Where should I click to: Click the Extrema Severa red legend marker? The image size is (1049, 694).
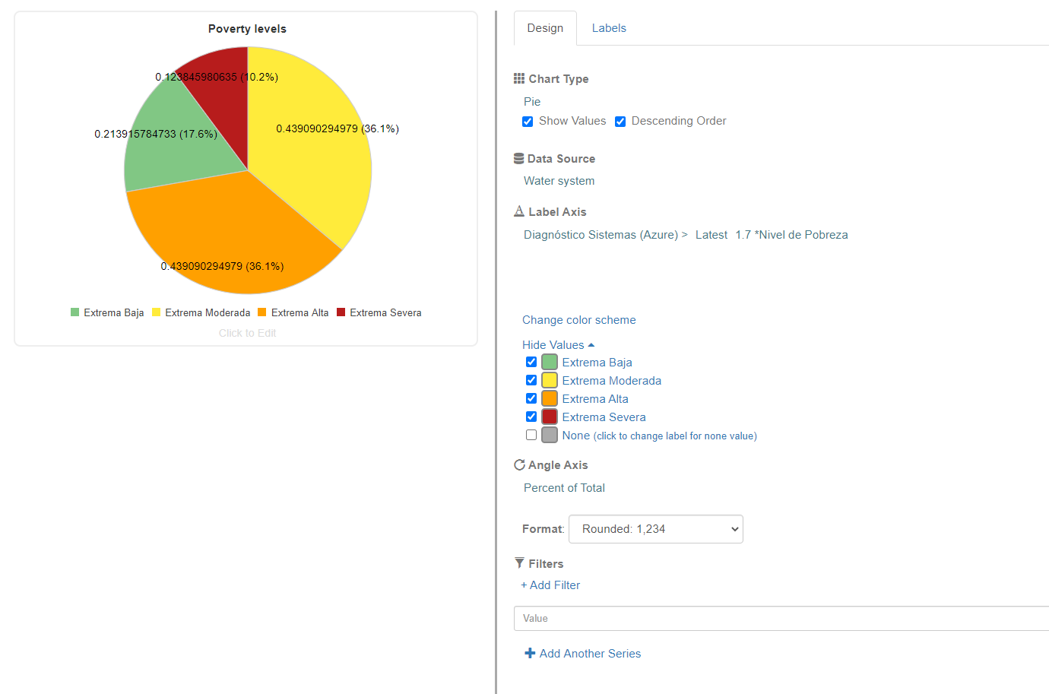342,312
